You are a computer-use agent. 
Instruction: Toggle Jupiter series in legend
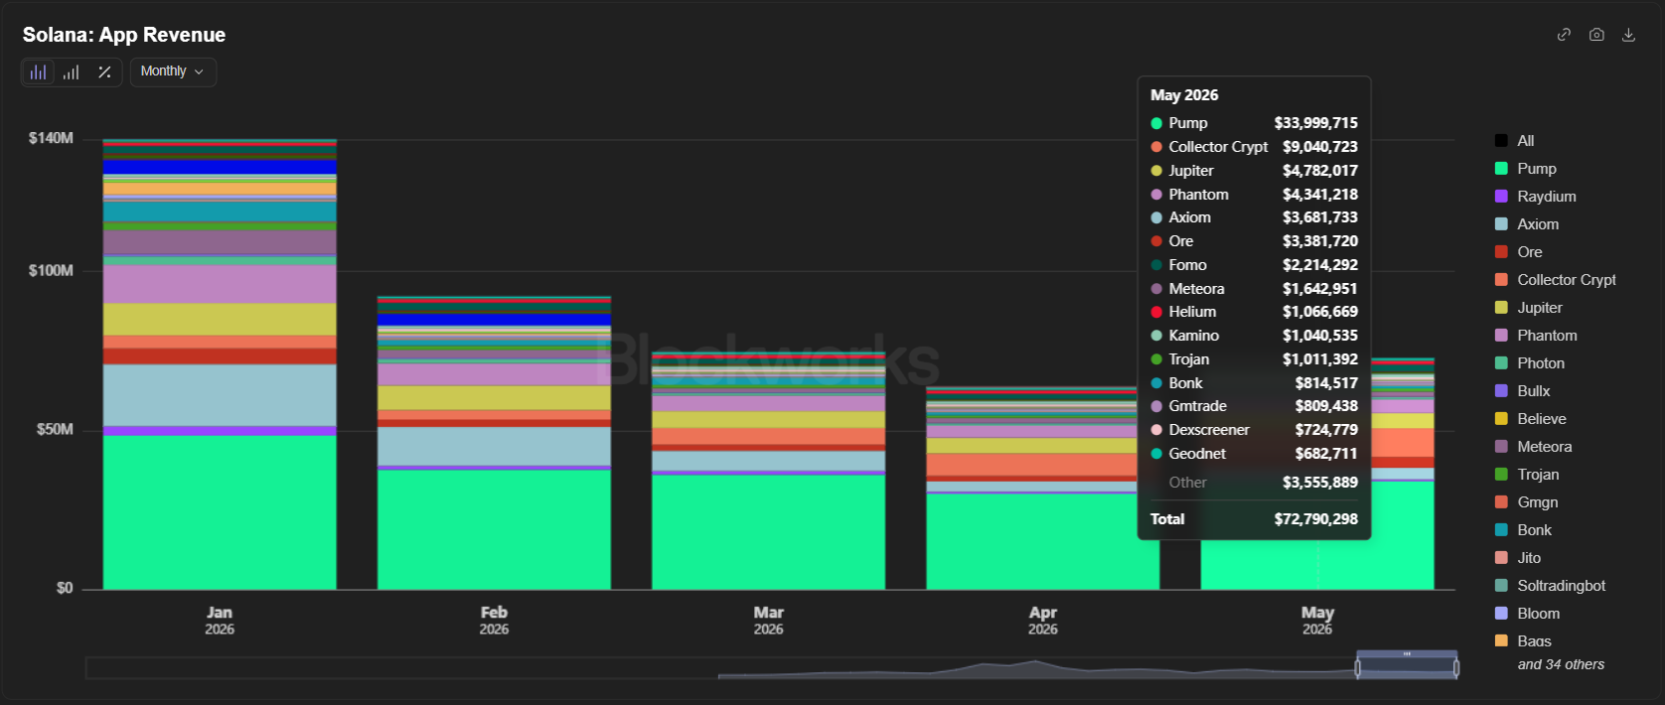tap(1528, 308)
